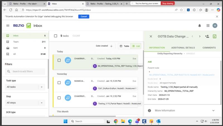Click Cancel on debugging banner

(x=84, y=16)
